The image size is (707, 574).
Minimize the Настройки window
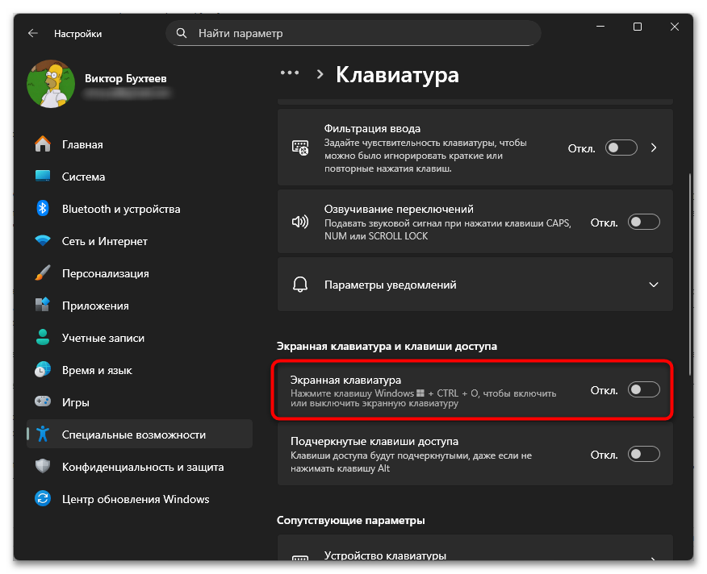tap(600, 27)
